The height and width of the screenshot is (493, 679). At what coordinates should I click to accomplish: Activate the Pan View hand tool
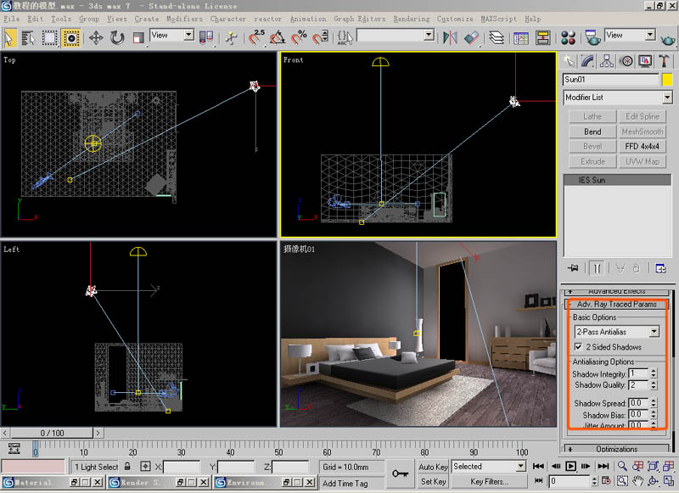637,481
